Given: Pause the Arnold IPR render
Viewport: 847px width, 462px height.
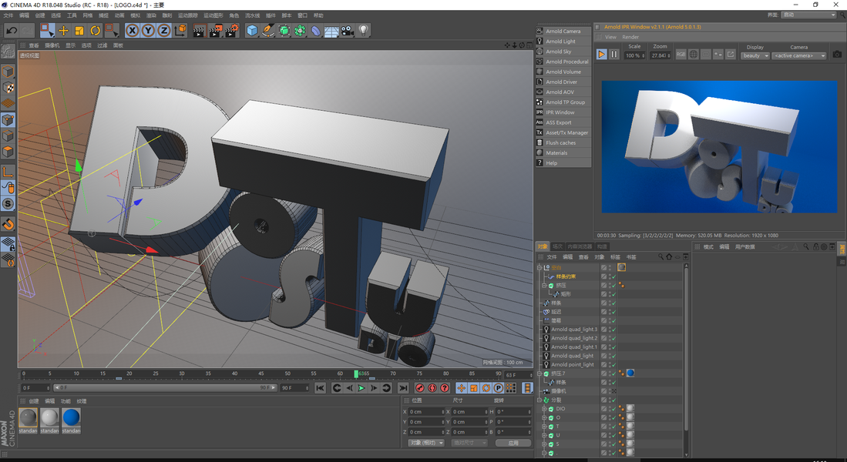Looking at the screenshot, I should tap(614, 55).
